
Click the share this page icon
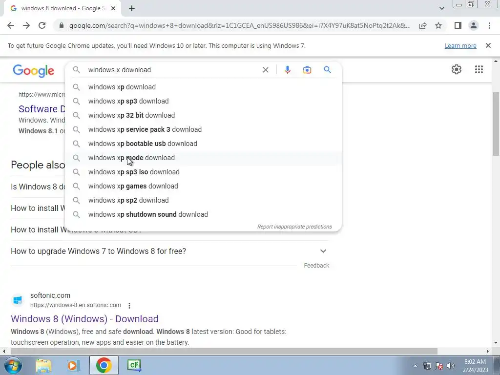point(423,25)
